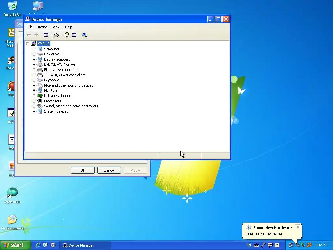This screenshot has height=250, width=333.
Task: Print the device list with printer icon
Action: tap(56, 35)
